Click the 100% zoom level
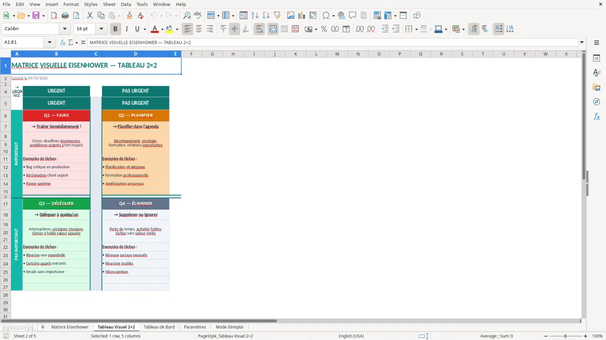 pos(597,336)
